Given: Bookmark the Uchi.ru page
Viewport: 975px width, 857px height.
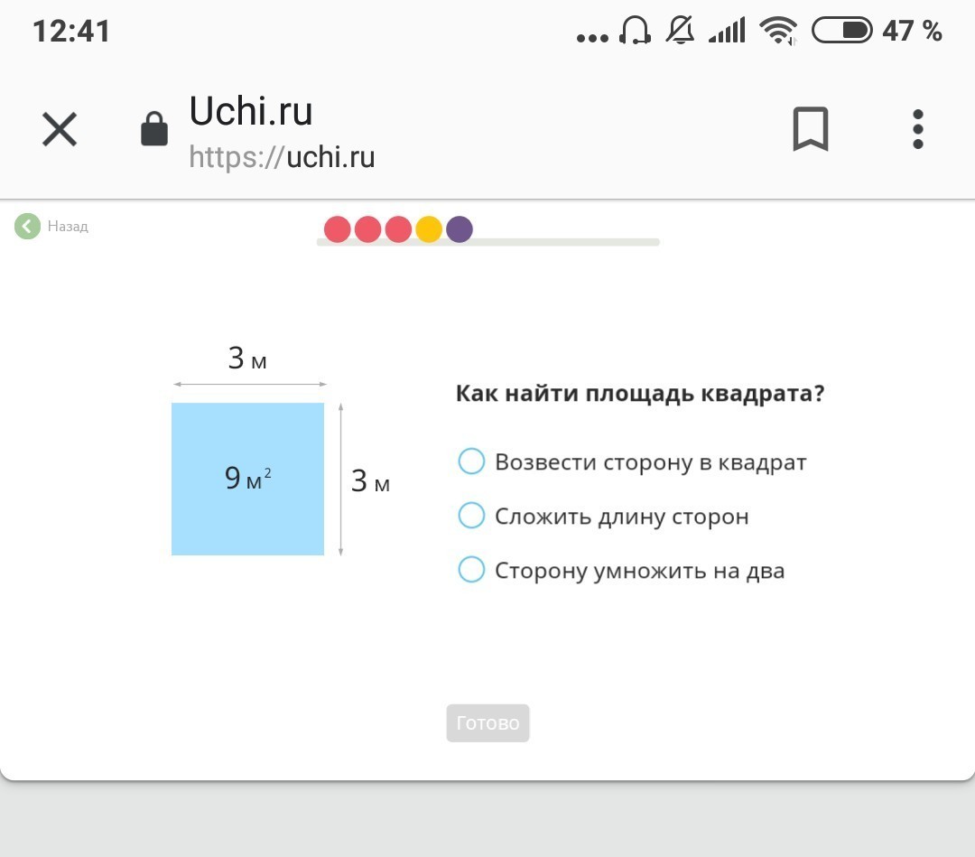Looking at the screenshot, I should pyautogui.click(x=810, y=129).
